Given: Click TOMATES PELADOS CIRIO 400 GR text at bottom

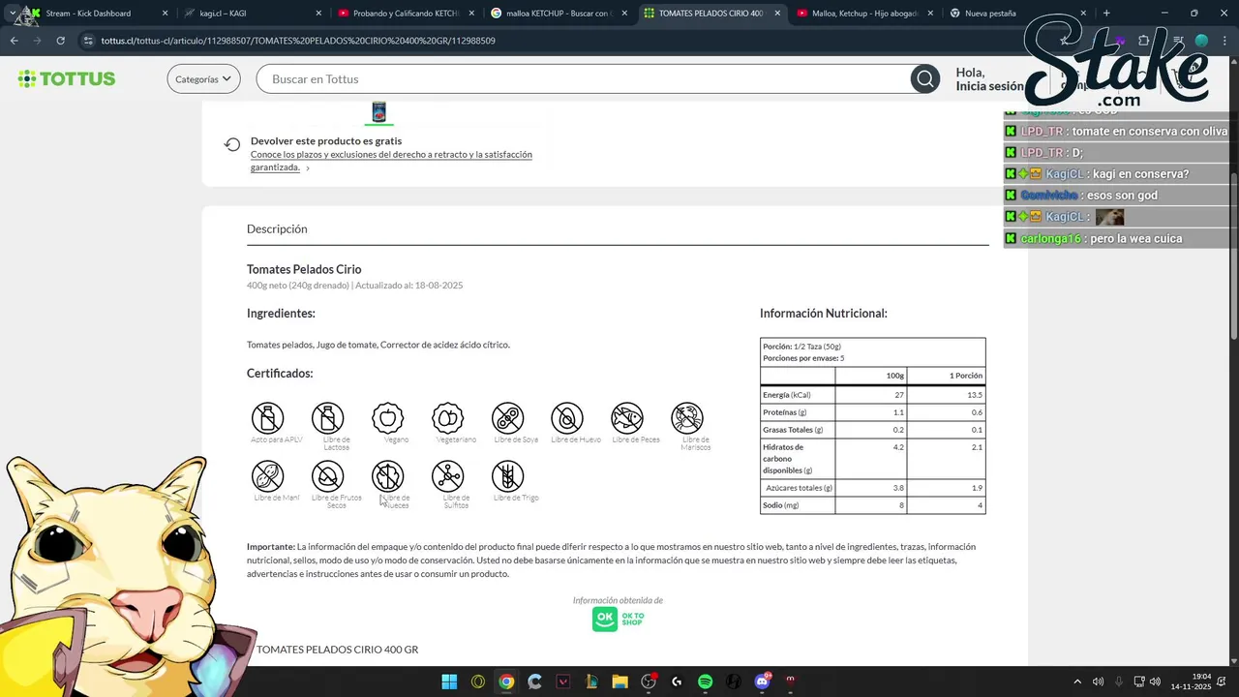Looking at the screenshot, I should click(337, 650).
